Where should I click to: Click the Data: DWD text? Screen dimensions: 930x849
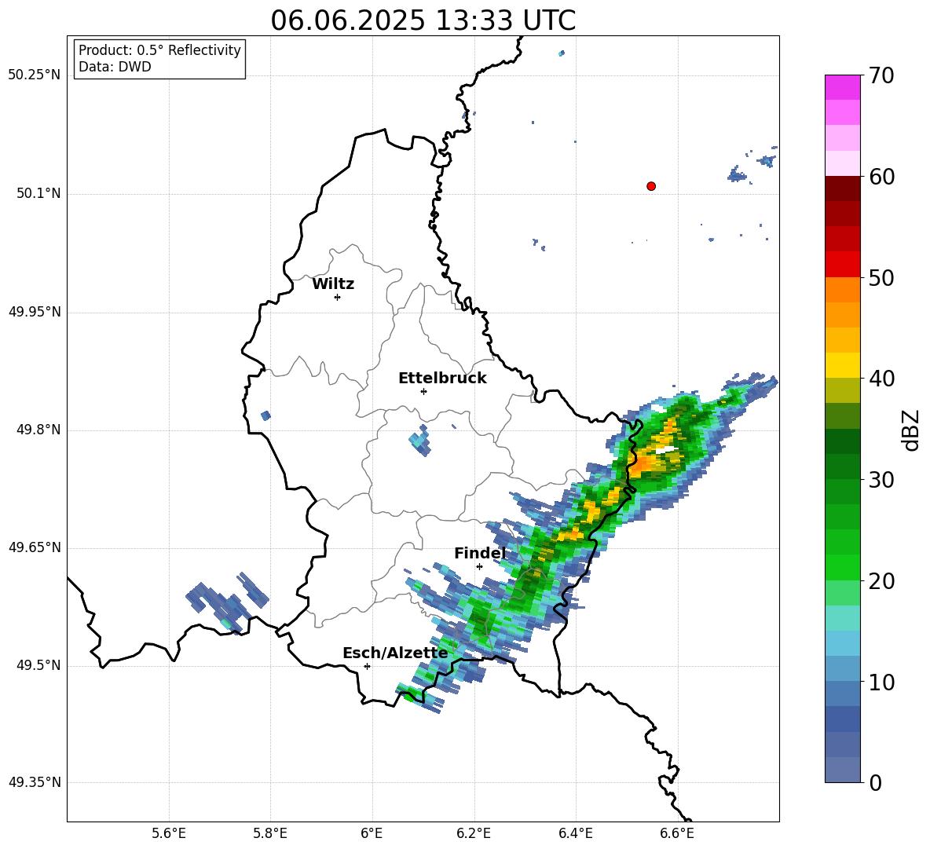click(115, 67)
